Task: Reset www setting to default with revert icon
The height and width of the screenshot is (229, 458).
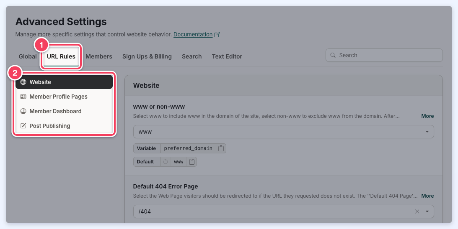Action: point(166,162)
